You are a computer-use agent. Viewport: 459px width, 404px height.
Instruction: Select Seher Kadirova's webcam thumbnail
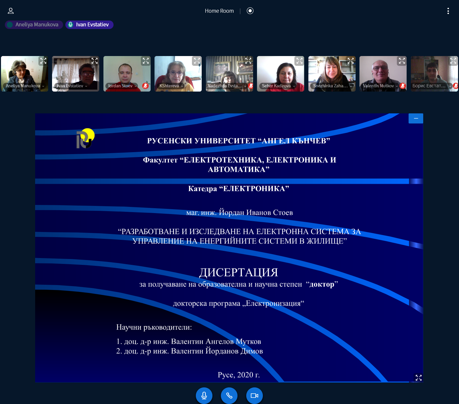pos(280,74)
